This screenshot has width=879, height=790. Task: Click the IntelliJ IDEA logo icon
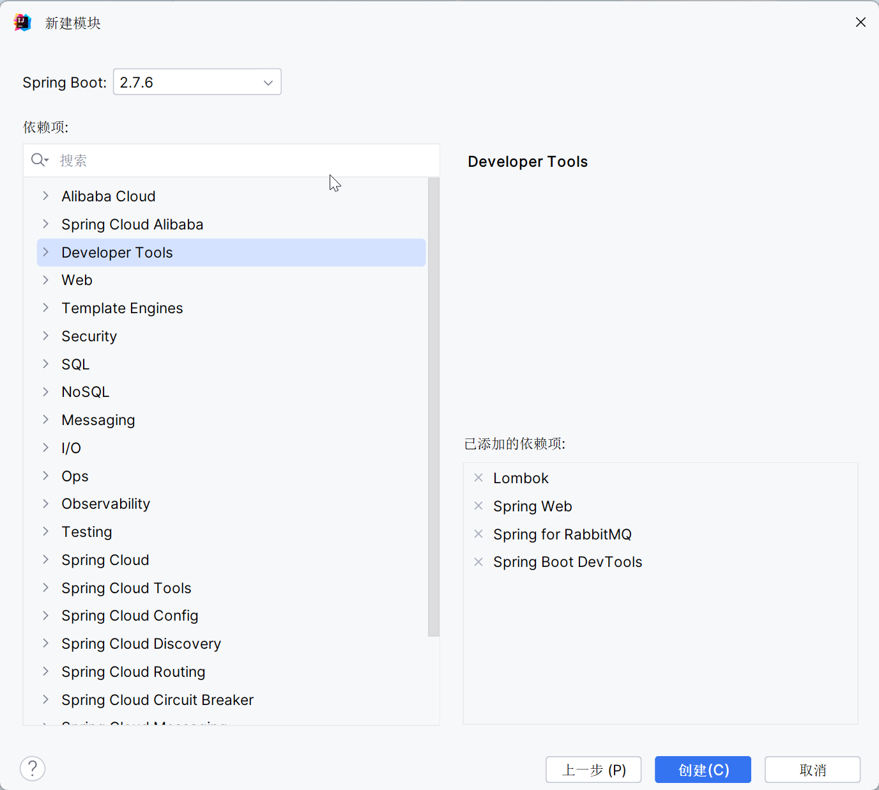pyautogui.click(x=22, y=22)
